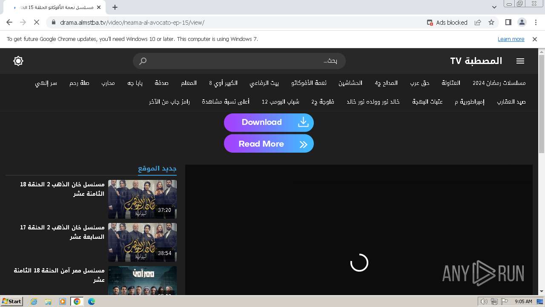Open the المصطبة TV site logo
The height and width of the screenshot is (307, 545).
[x=476, y=61]
